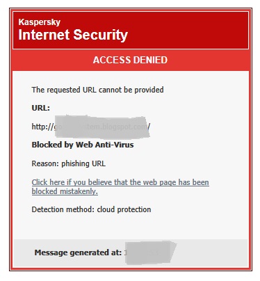This screenshot has height=281, width=260.
Task: Click the Web Anti-Virus words
Action: [x=105, y=145]
